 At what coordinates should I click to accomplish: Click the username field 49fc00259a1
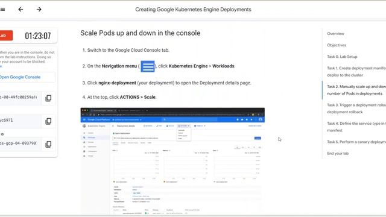pyautogui.click(x=20, y=98)
